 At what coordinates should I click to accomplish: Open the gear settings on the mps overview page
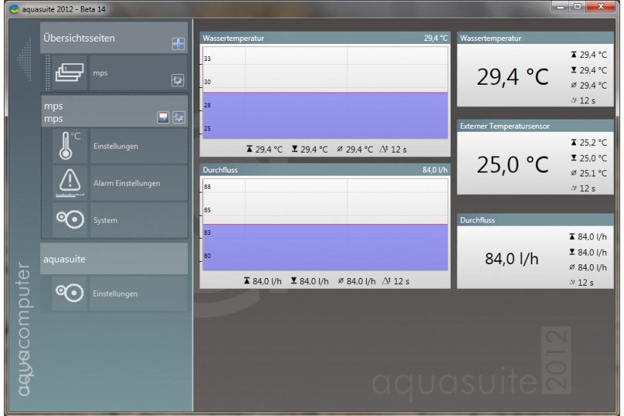[178, 80]
